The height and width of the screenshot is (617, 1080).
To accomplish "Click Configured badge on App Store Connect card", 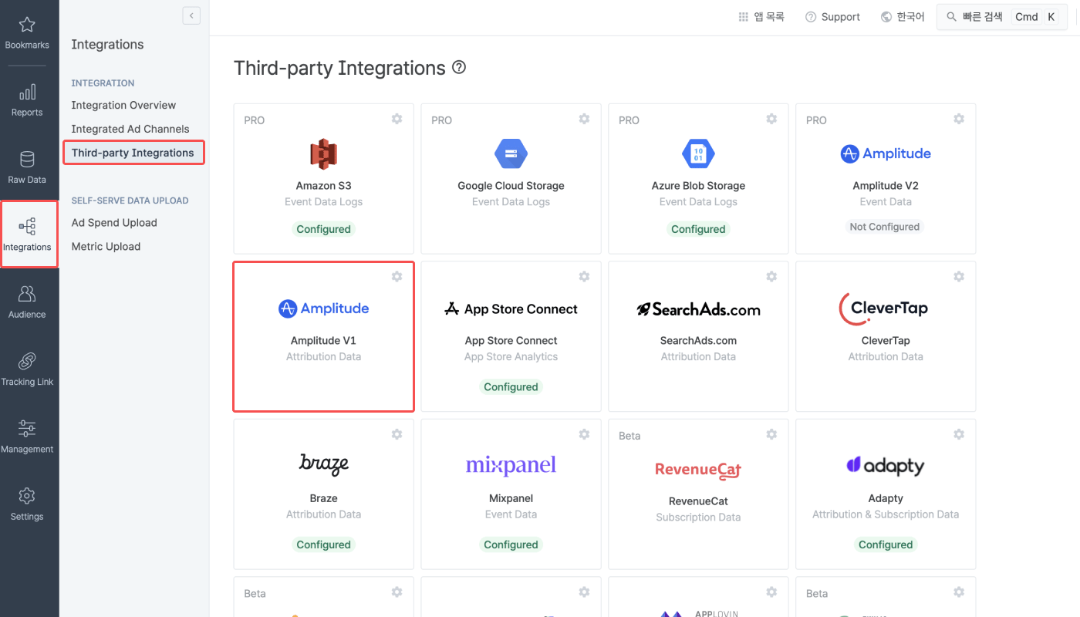I will tap(511, 387).
